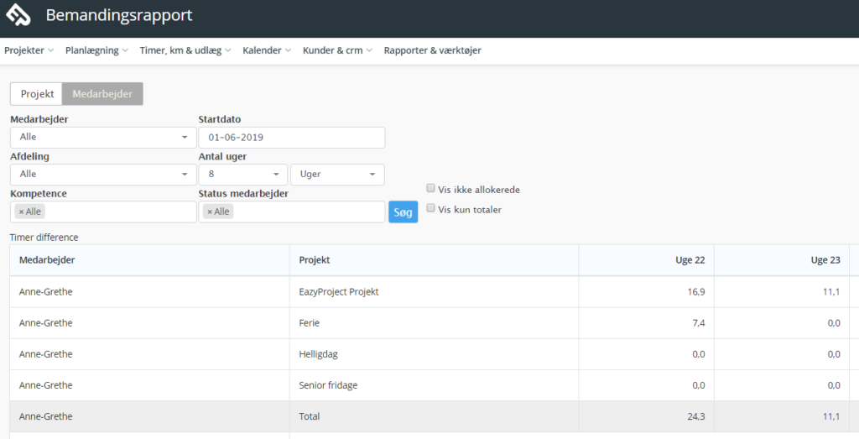Click the Bemandingsrapport page title
859x439 pixels.
(x=119, y=15)
